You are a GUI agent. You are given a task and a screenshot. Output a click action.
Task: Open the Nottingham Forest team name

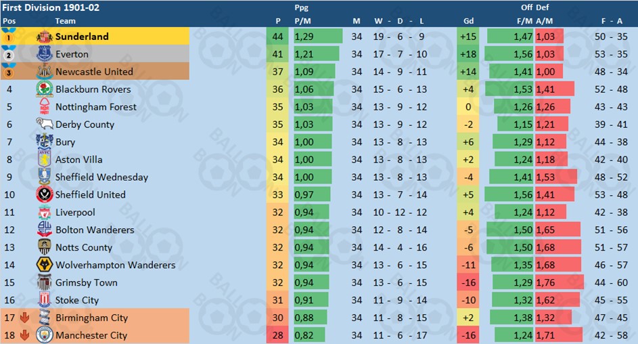click(x=95, y=107)
